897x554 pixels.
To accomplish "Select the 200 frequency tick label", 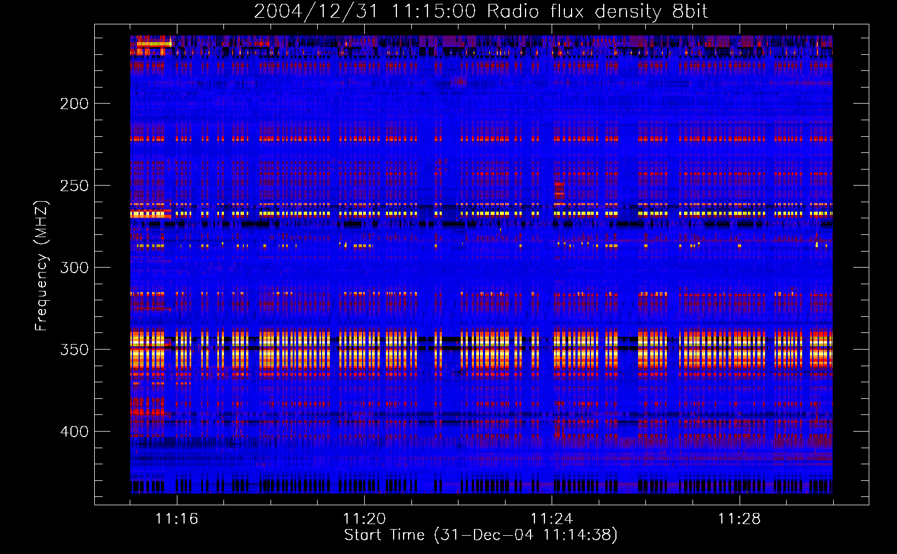I will point(74,104).
